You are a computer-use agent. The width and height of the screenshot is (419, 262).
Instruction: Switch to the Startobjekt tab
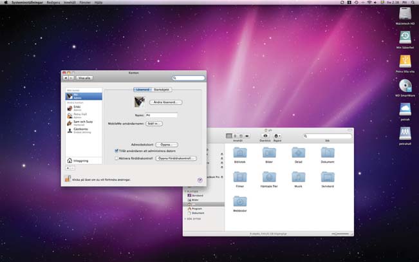[162, 89]
